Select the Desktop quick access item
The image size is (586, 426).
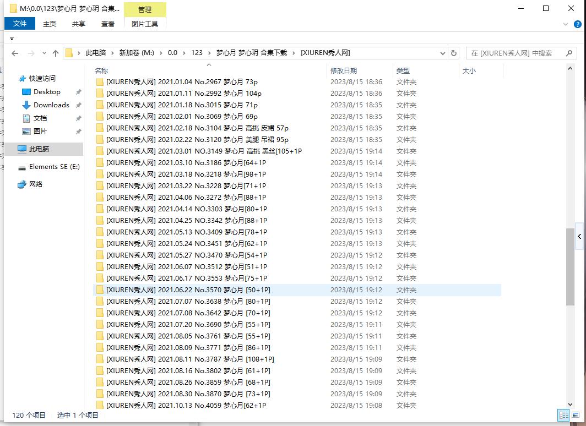[47, 92]
